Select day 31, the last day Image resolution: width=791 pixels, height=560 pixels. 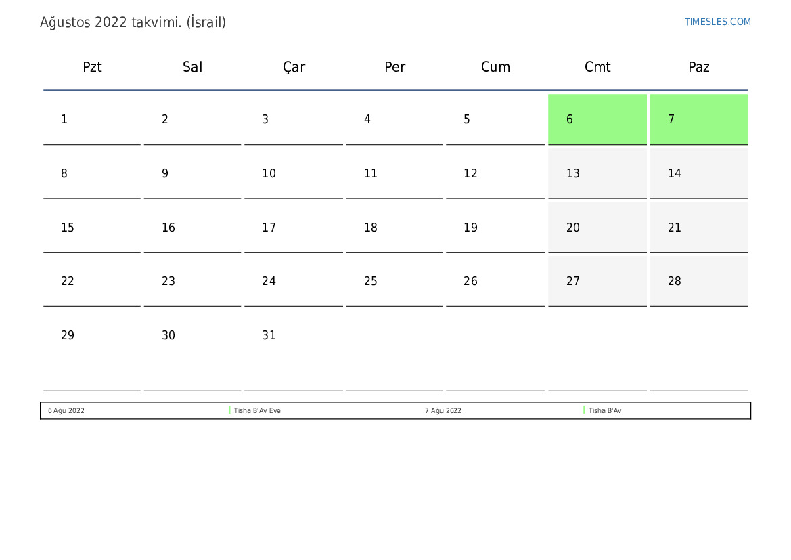point(294,349)
